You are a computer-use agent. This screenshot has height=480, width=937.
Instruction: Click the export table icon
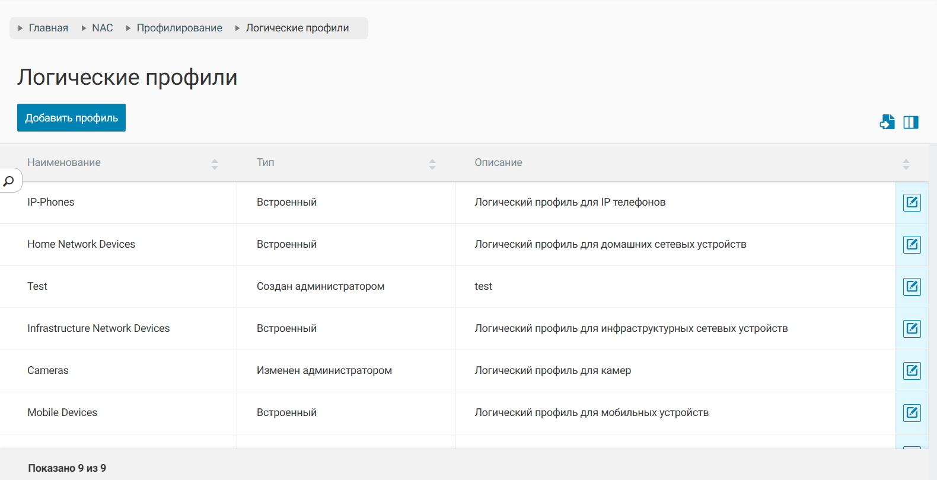(x=887, y=122)
